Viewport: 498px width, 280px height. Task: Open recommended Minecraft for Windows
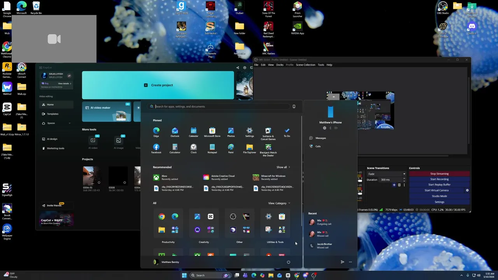(x=270, y=177)
